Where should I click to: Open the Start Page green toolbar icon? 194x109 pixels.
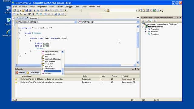tap(154, 10)
